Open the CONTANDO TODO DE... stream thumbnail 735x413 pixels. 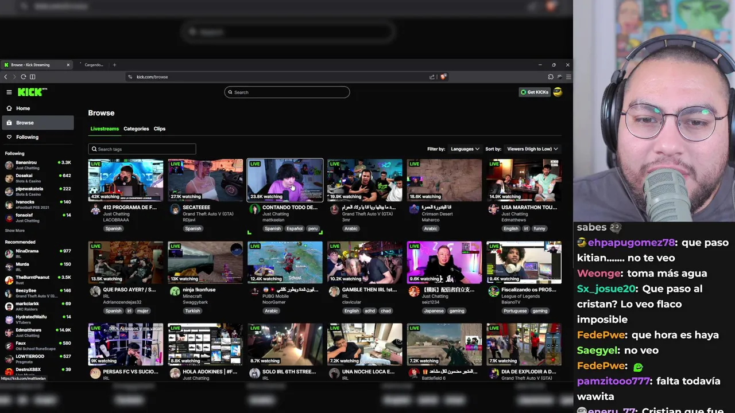coord(285,180)
